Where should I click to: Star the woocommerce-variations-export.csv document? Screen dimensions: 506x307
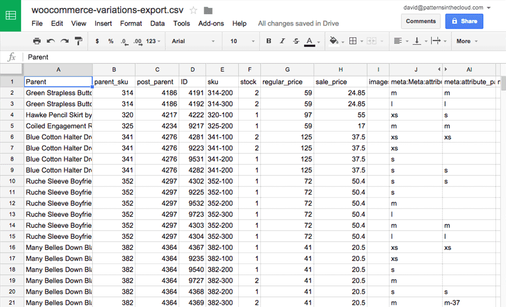pyautogui.click(x=193, y=10)
